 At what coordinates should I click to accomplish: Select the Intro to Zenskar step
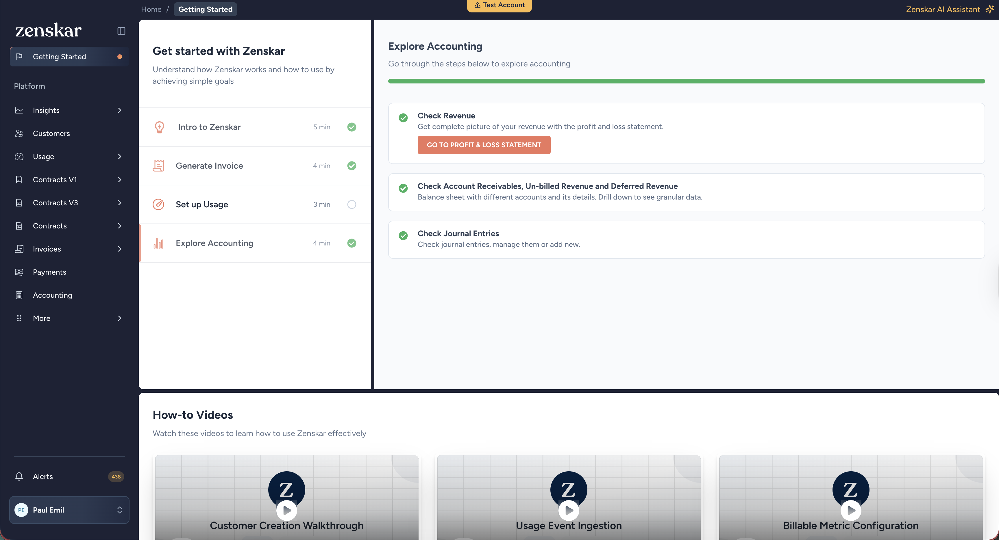(255, 127)
